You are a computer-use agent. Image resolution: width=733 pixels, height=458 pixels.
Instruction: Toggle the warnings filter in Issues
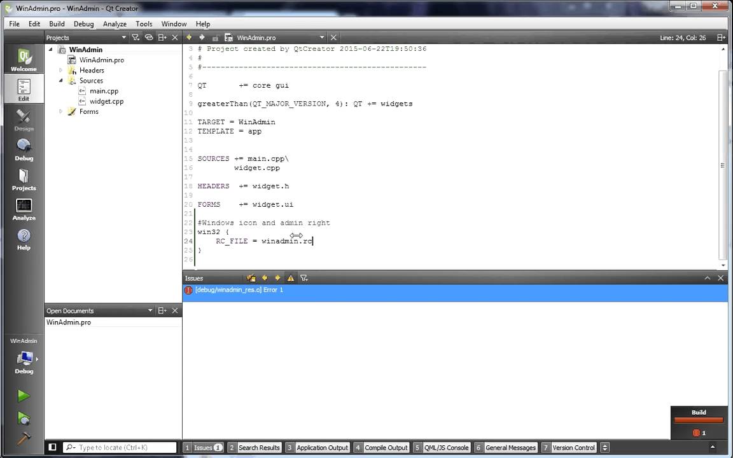[x=291, y=278]
